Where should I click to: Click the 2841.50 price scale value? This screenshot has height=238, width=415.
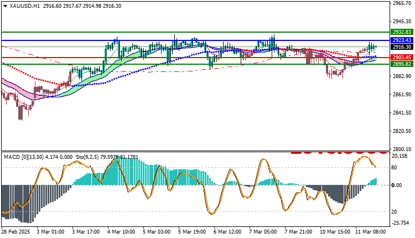point(402,113)
